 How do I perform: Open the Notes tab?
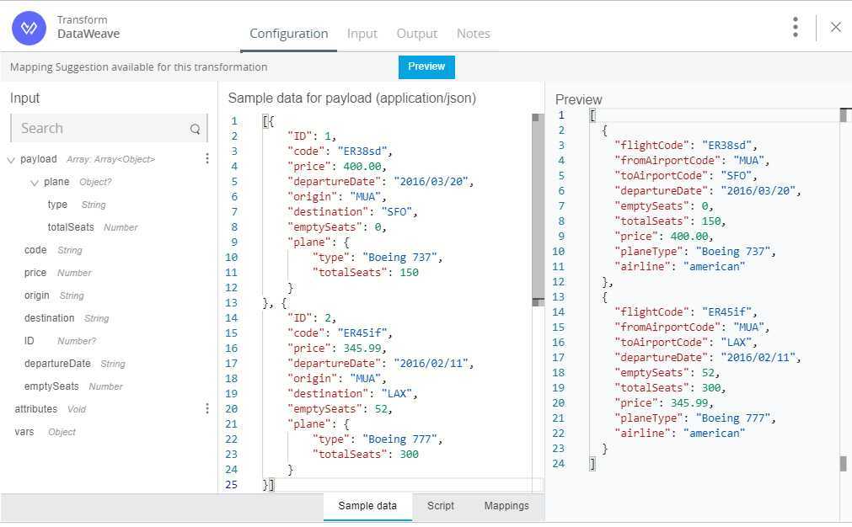click(473, 34)
